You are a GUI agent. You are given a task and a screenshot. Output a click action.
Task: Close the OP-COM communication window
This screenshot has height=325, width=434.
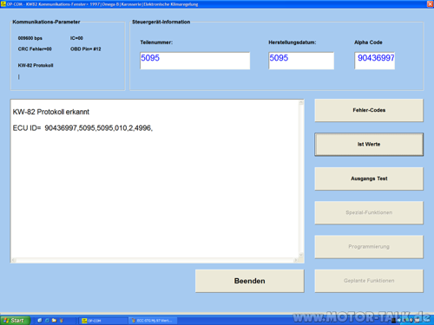click(431, 4)
